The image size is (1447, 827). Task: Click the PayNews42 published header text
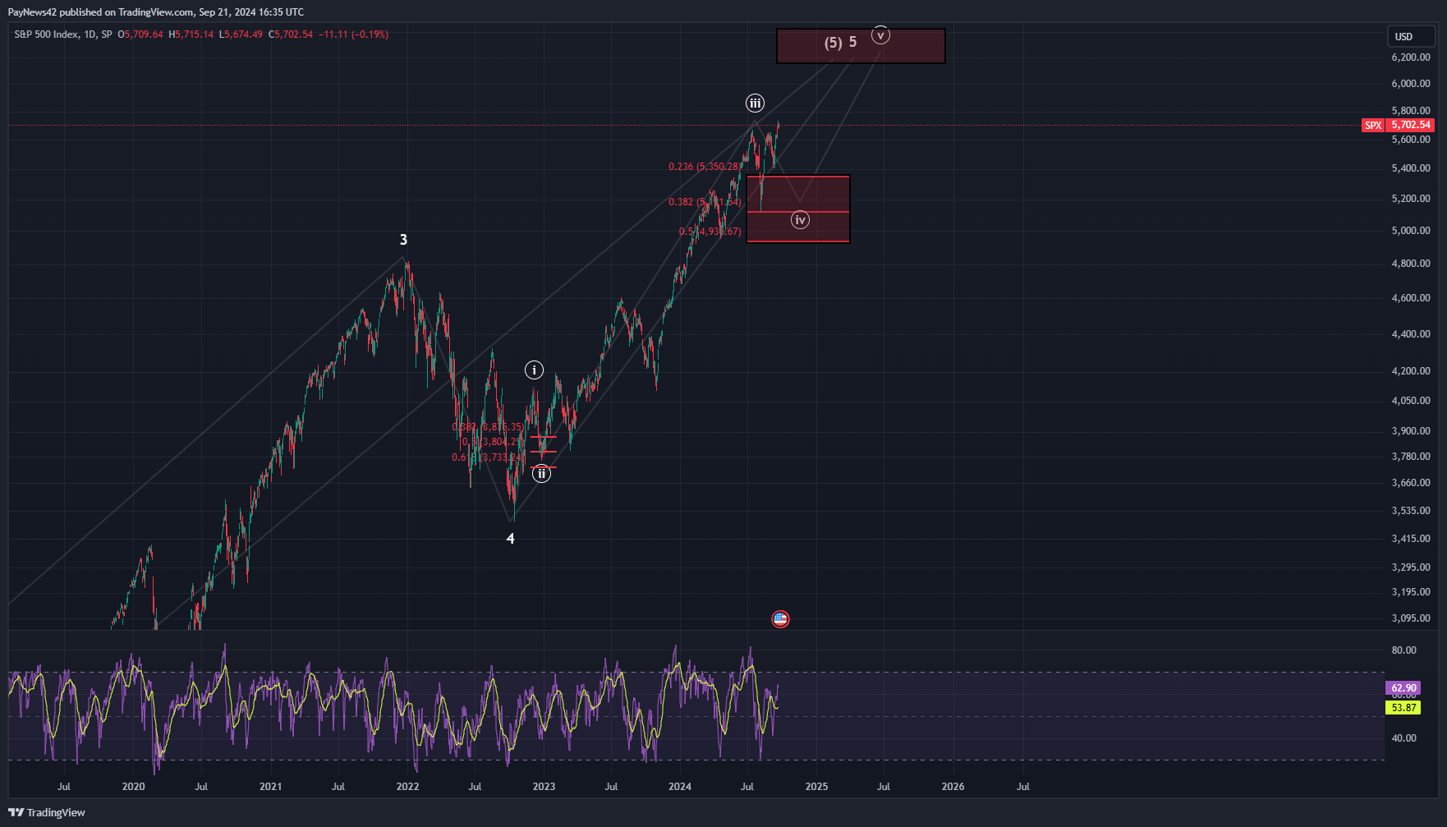[x=156, y=12]
